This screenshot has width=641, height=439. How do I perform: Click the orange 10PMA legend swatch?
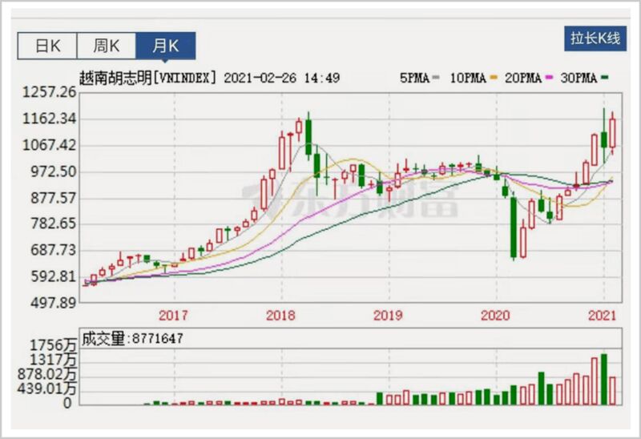pyautogui.click(x=494, y=79)
